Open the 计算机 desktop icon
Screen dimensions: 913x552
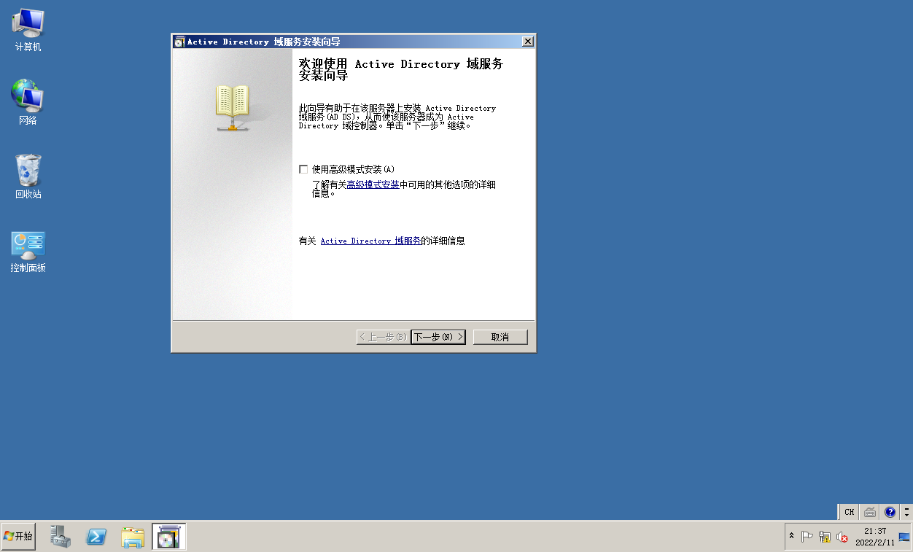[x=28, y=30]
